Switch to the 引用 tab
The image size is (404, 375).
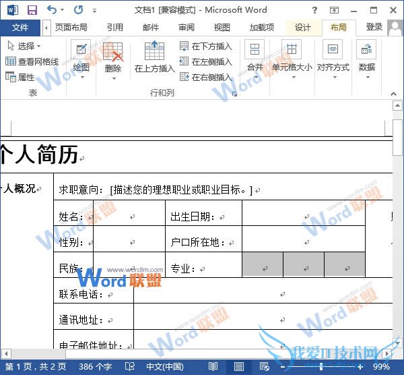[115, 27]
